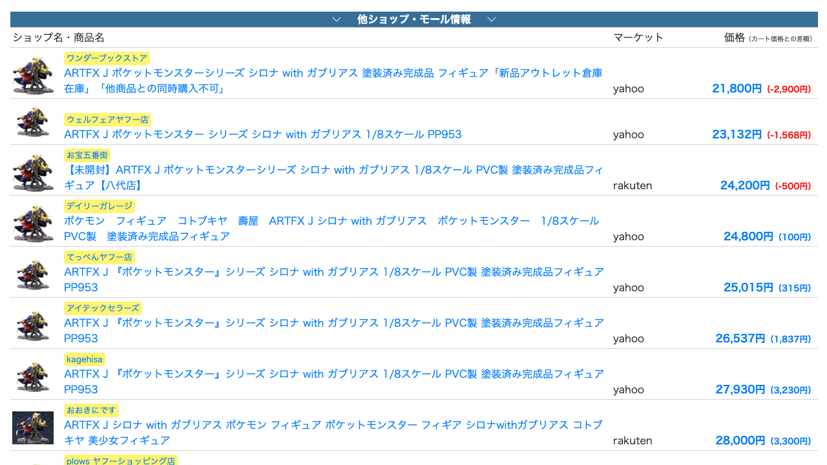827x465 pixels.
Task: Click the (3,300円) price difference
Action: tap(791, 441)
